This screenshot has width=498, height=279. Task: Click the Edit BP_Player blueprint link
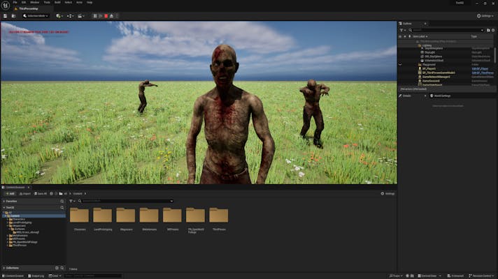click(480, 68)
